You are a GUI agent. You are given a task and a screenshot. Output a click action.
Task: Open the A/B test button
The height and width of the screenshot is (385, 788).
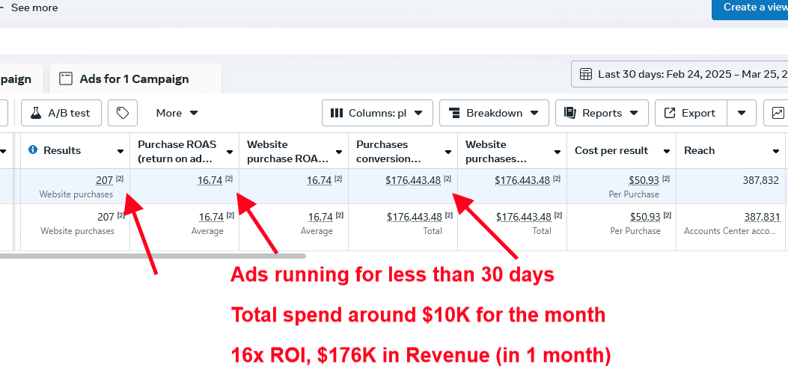[x=61, y=113]
